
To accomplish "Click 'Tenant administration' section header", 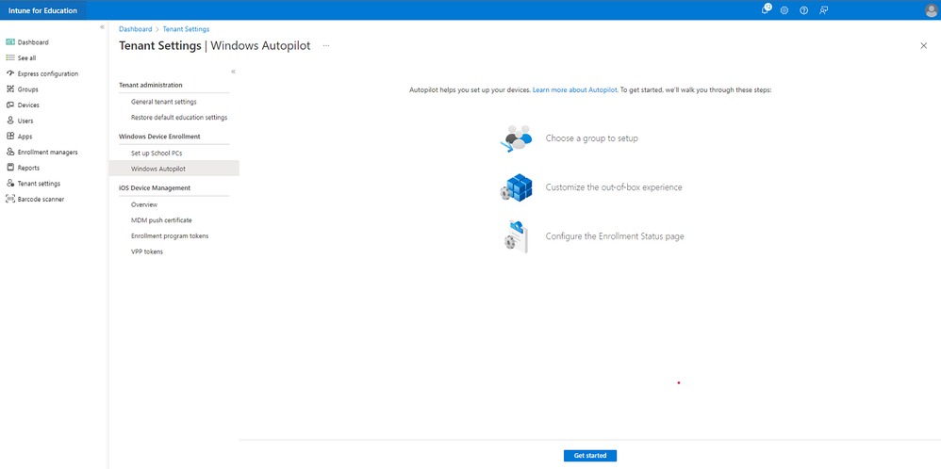I will click(x=151, y=85).
